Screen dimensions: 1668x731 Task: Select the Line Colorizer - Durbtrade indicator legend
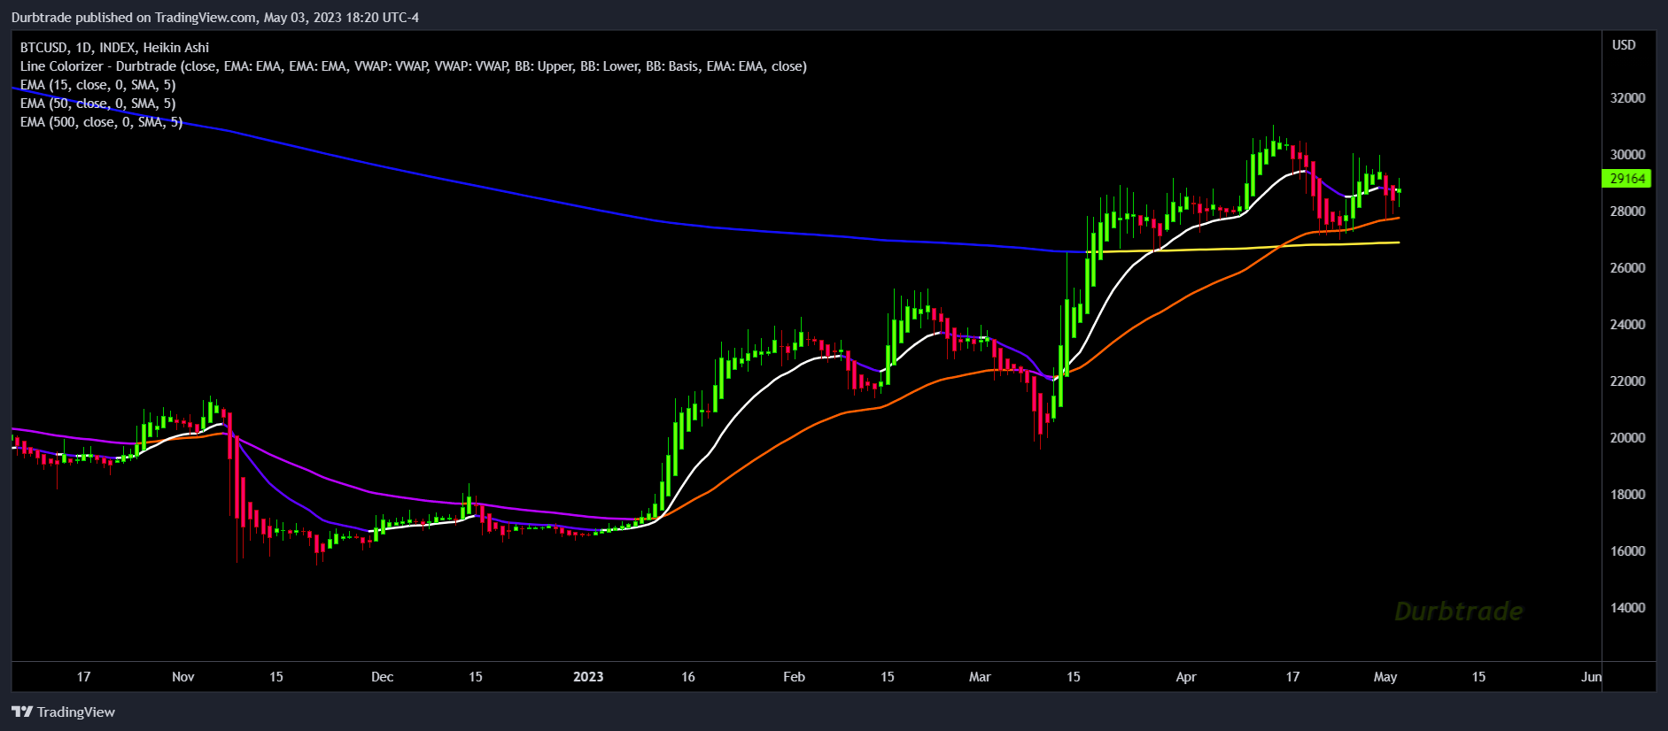[413, 65]
